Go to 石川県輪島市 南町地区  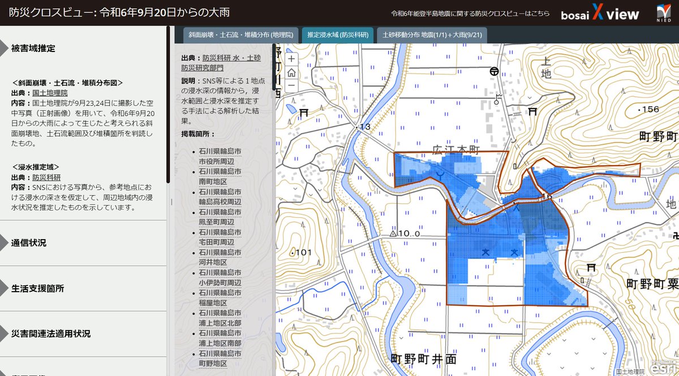[220, 177]
